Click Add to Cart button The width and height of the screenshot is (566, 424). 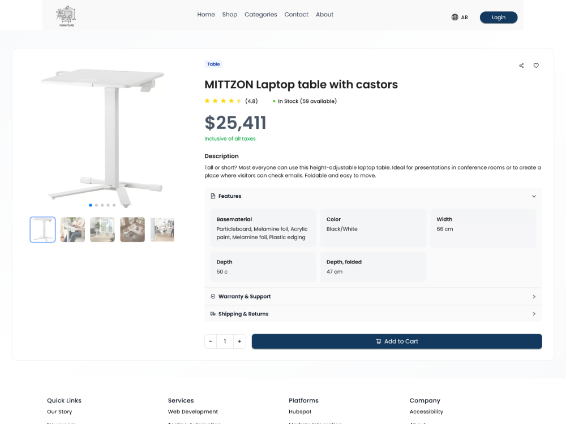pos(397,341)
